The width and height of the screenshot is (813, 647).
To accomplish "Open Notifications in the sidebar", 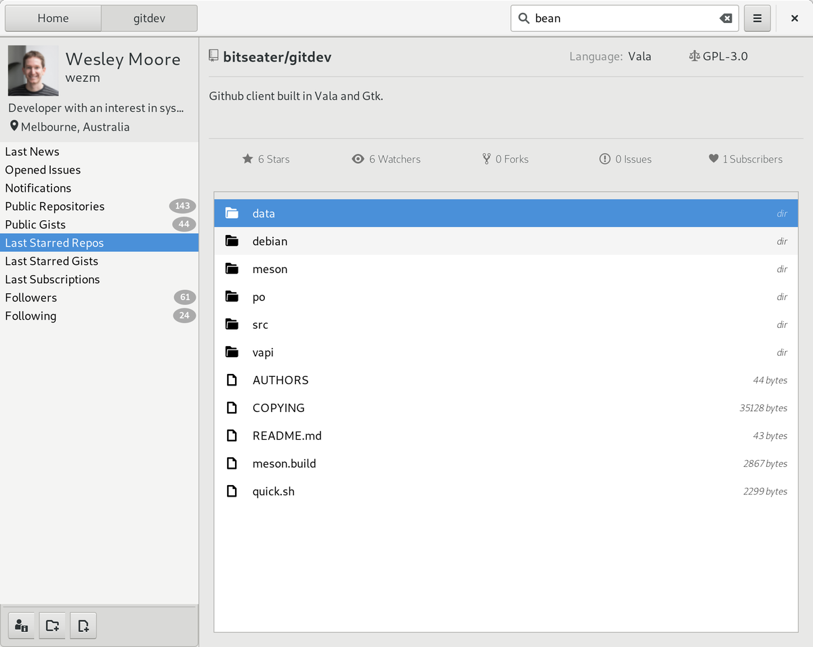I will [99, 188].
